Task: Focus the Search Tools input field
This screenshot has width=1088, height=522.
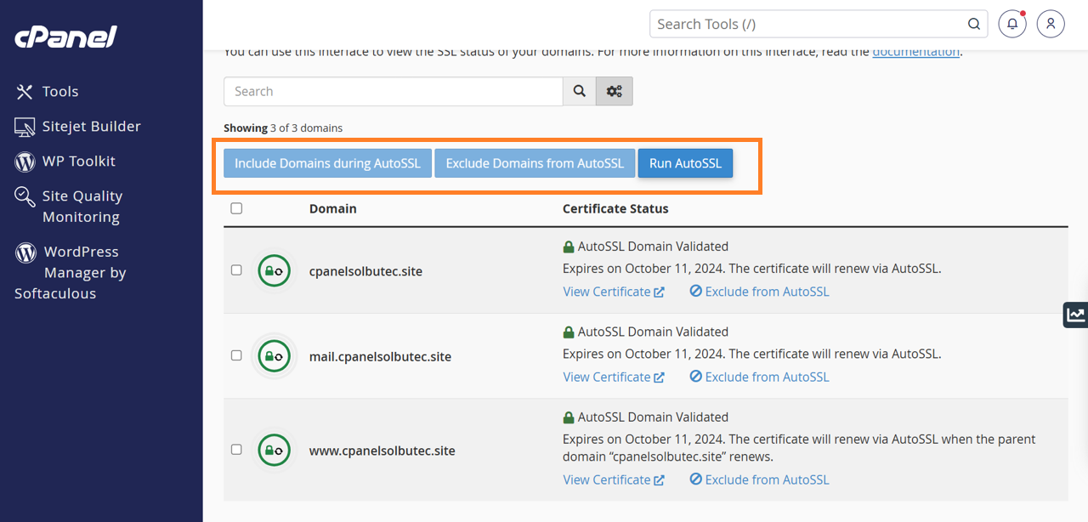Action: tap(807, 24)
